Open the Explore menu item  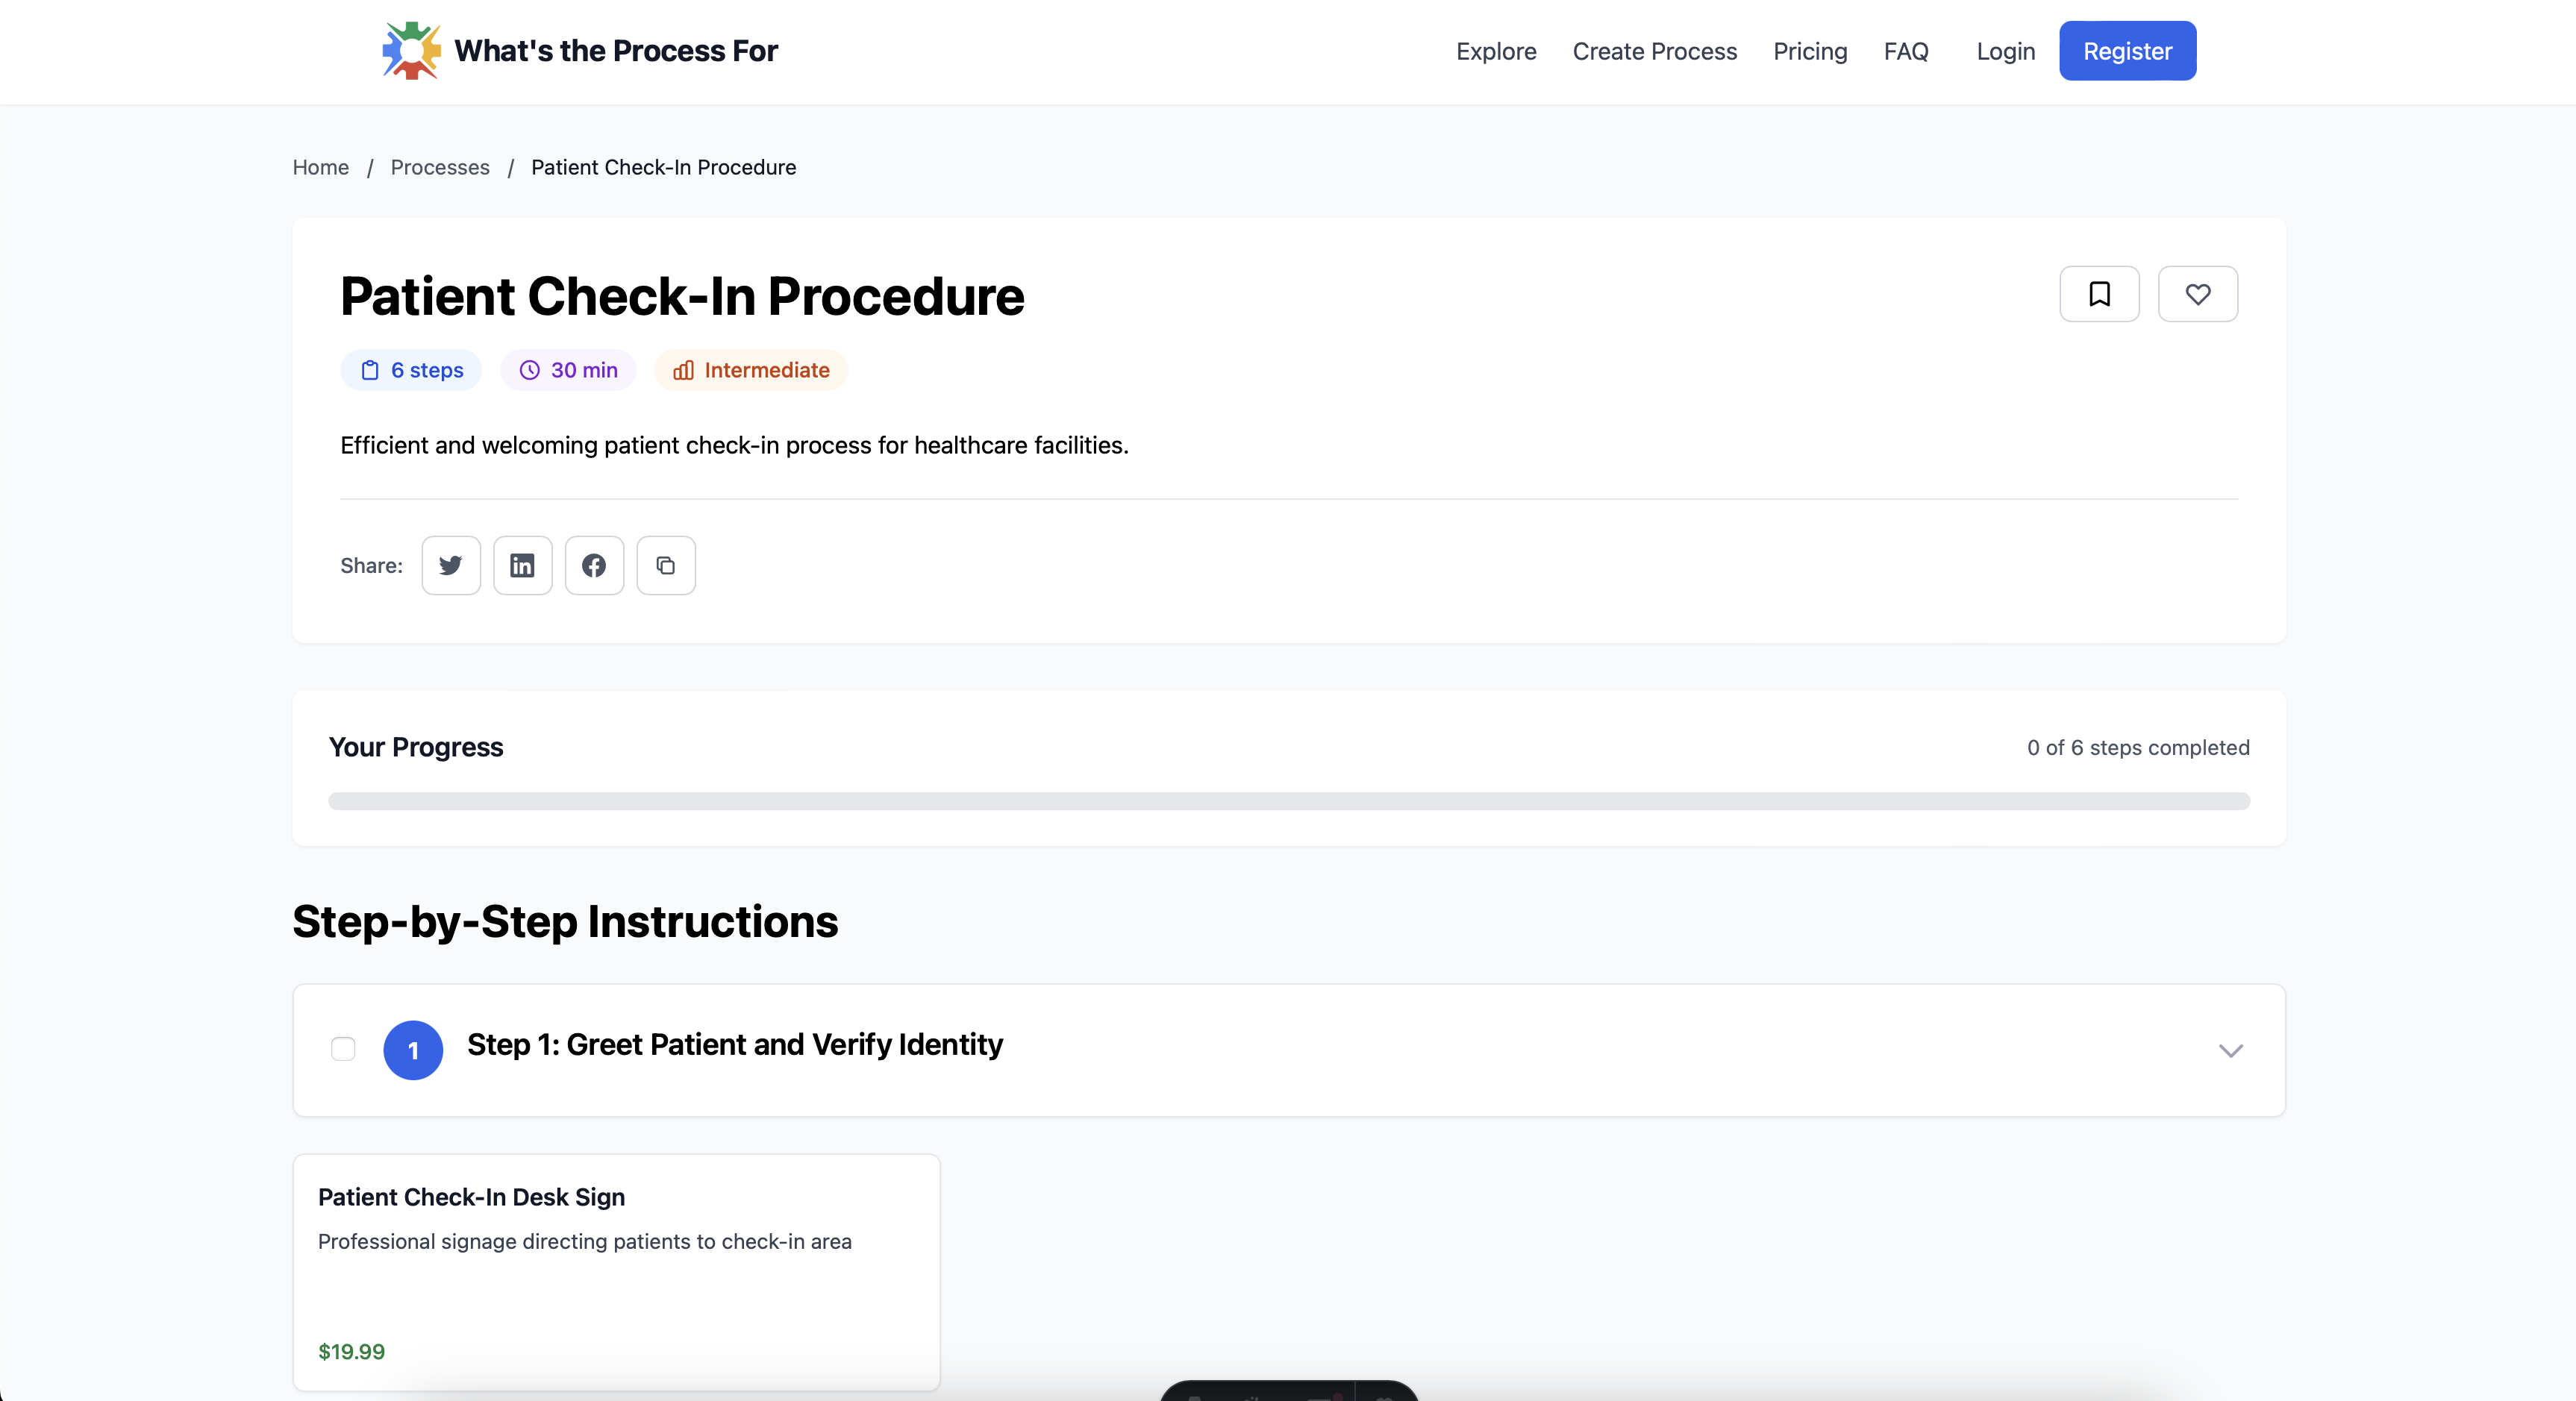coord(1495,51)
